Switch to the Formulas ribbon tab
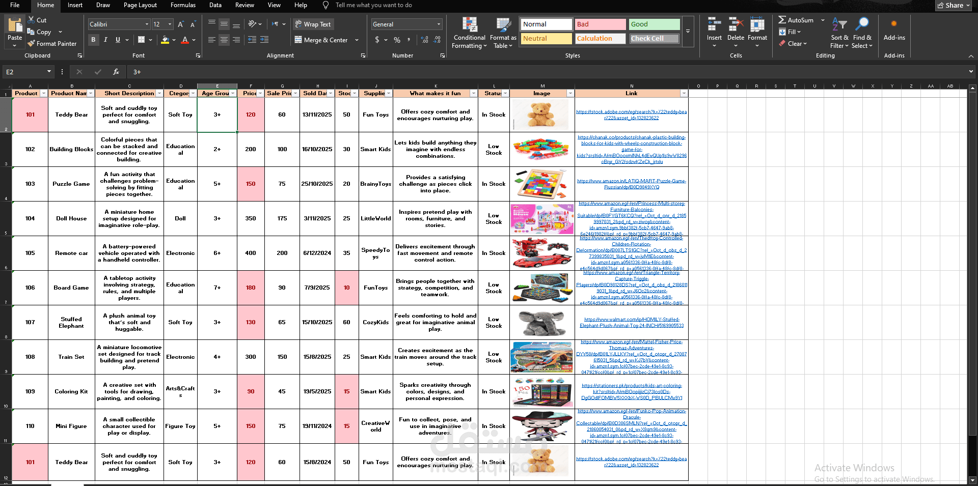The image size is (978, 486). point(183,6)
